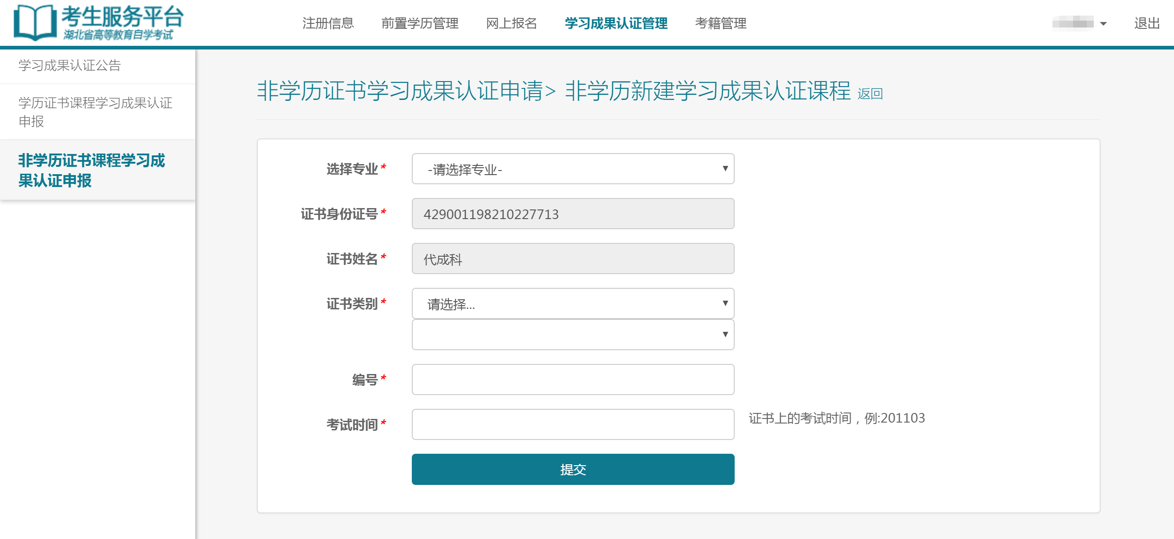
Task: Open the 选择专业 dropdown
Action: point(572,169)
